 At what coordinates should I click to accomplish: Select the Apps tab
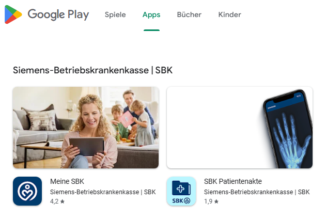[x=151, y=14]
